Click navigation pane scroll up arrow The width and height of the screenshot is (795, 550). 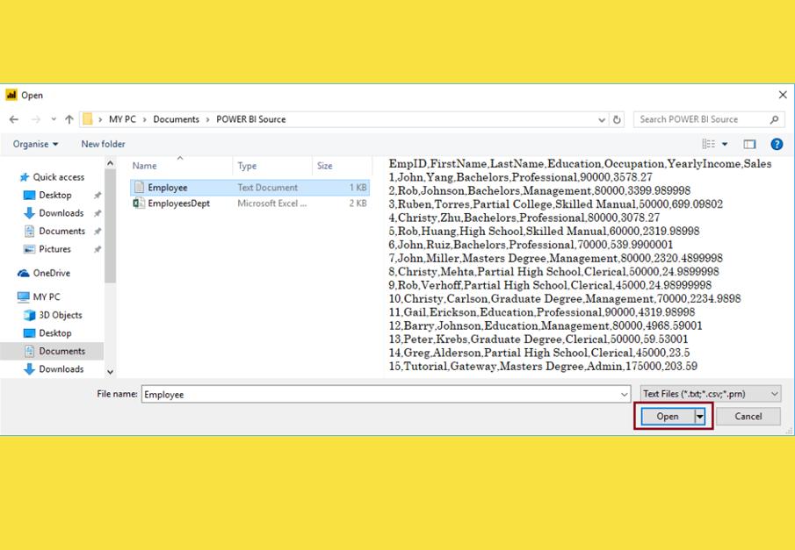(x=110, y=163)
